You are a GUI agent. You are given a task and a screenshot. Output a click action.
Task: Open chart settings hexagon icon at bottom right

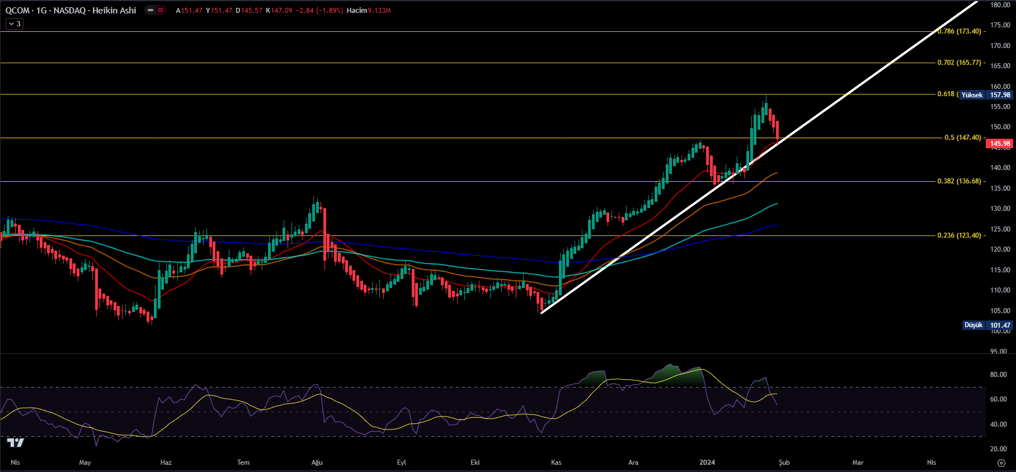1001,462
